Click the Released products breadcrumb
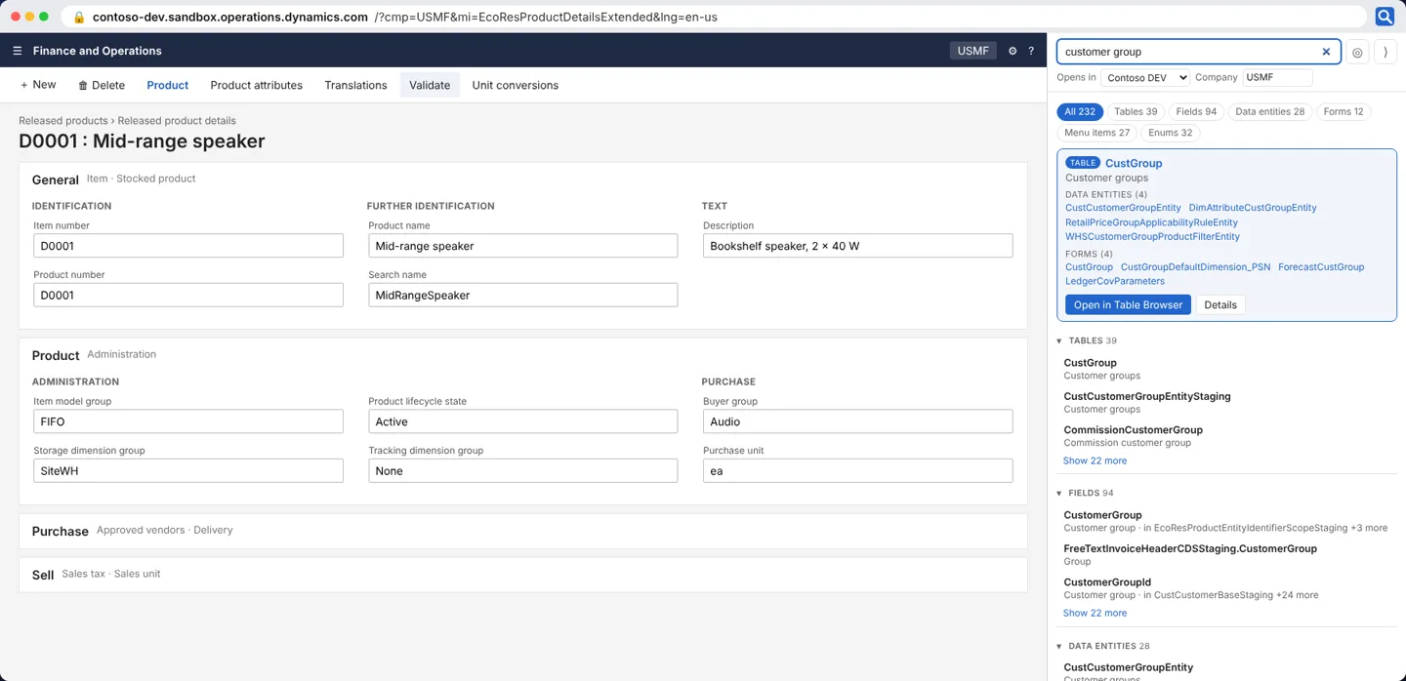Screen dimensions: 1406x681 (x=62, y=121)
